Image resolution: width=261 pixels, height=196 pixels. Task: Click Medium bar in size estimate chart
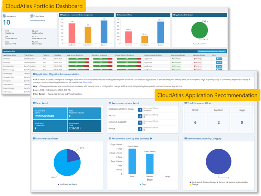pyautogui.click(x=150, y=164)
